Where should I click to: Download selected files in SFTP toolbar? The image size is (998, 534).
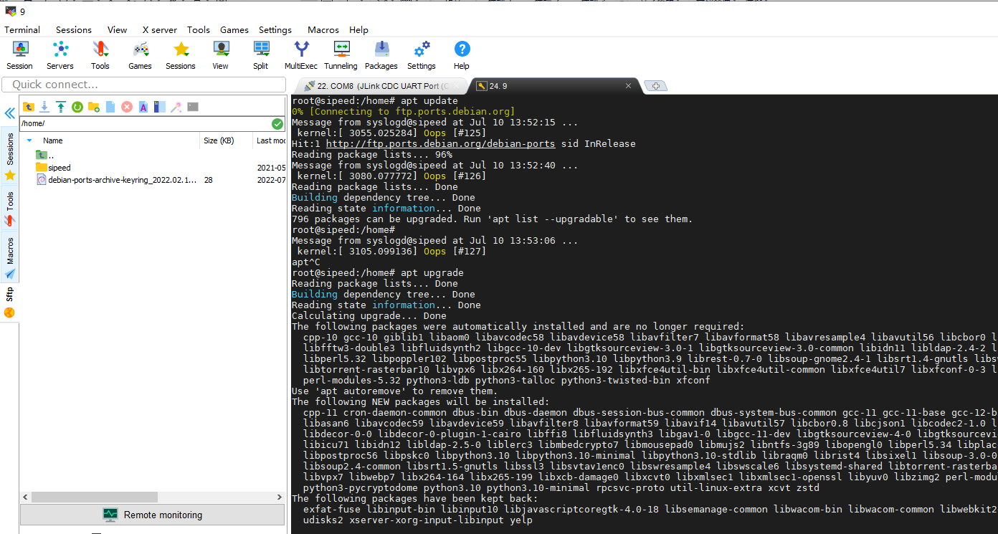(44, 107)
